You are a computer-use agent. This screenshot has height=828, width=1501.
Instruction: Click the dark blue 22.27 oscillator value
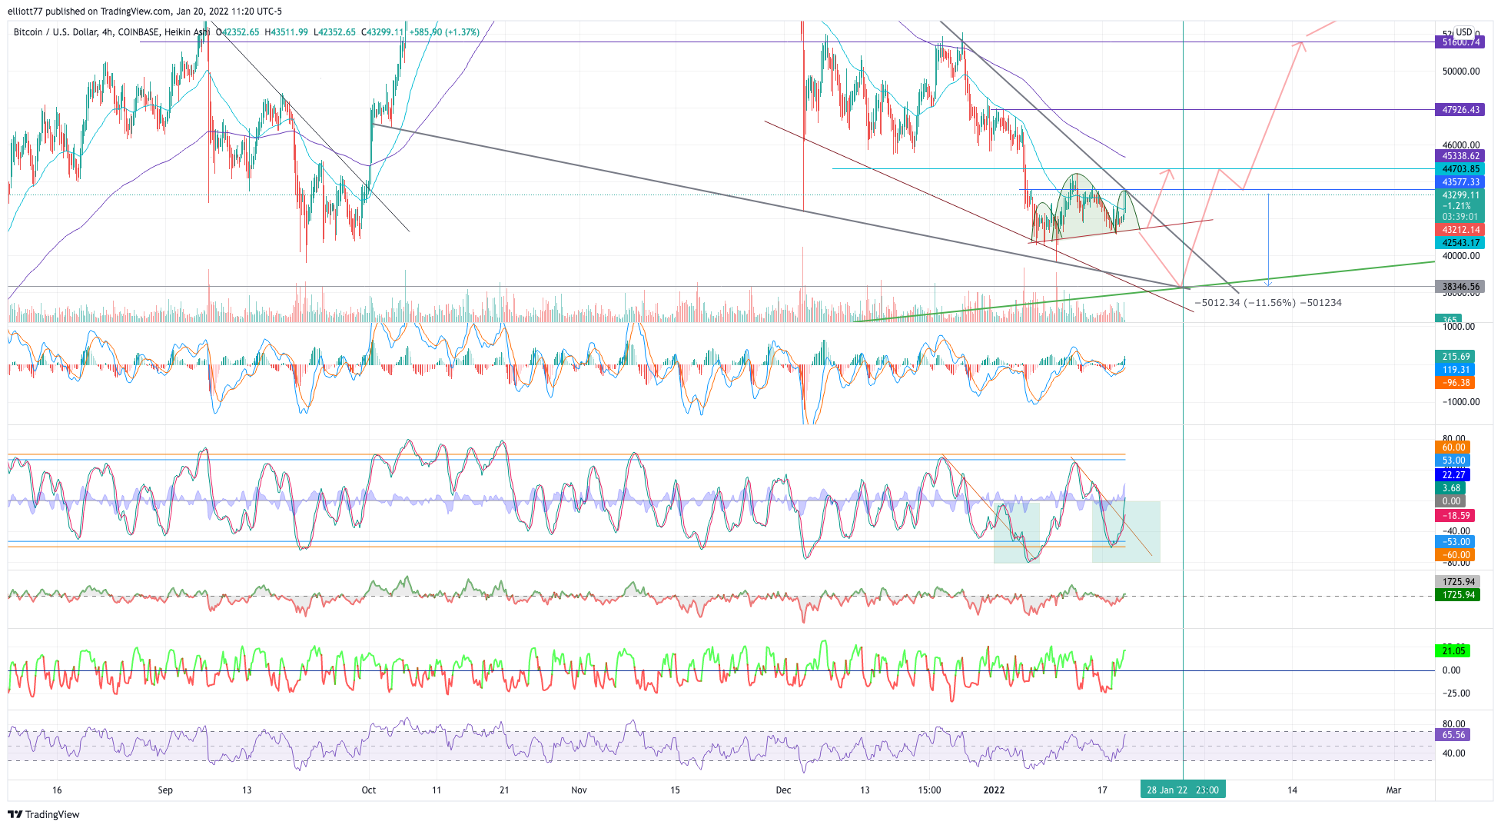(1453, 475)
